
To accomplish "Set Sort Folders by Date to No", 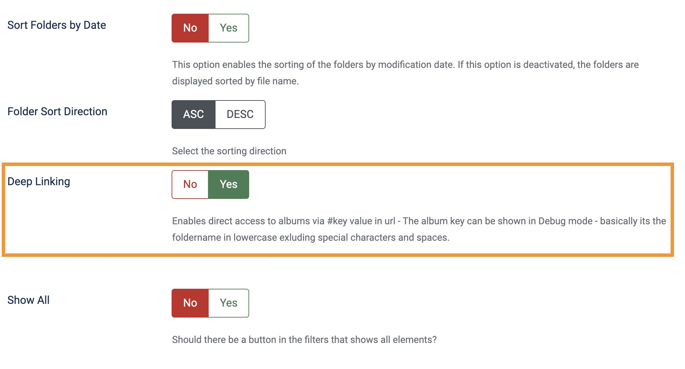I will (x=190, y=28).
